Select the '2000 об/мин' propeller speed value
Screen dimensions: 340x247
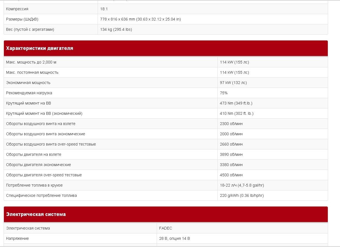[231, 134]
